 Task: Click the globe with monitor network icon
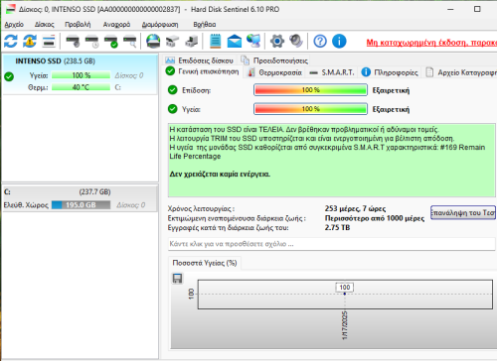click(253, 42)
